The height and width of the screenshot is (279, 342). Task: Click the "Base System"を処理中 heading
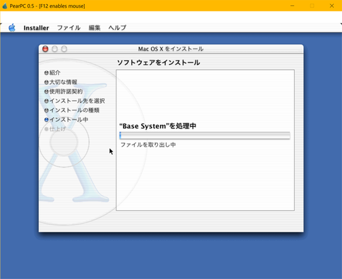pyautogui.click(x=158, y=126)
